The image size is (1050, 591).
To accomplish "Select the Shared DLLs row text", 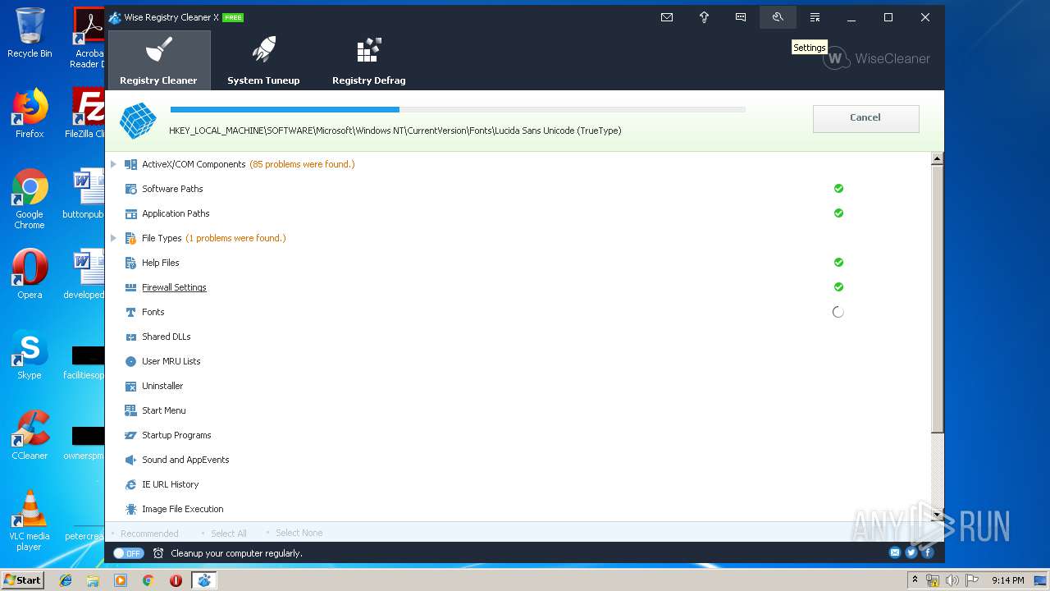I will pos(167,337).
